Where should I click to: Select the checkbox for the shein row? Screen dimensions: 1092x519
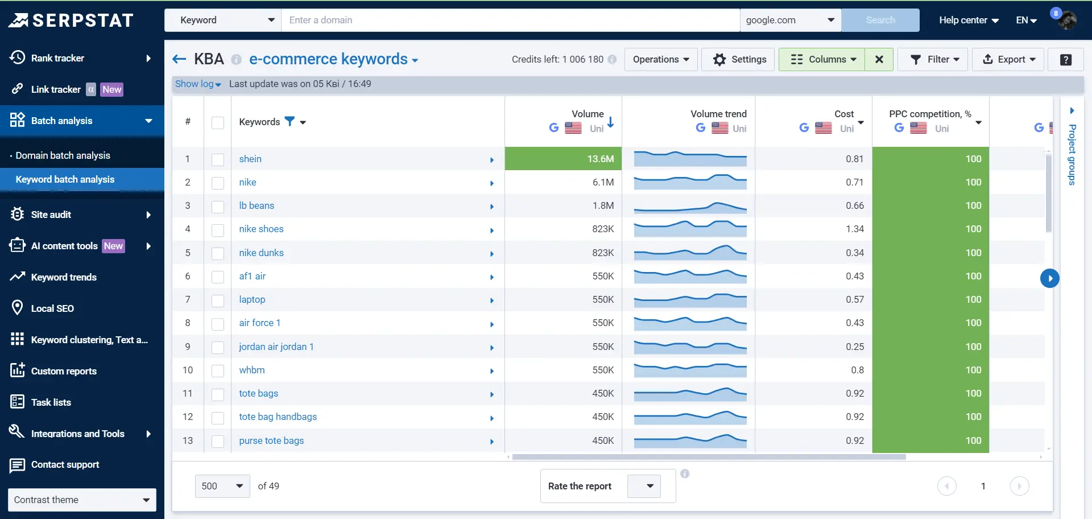218,160
